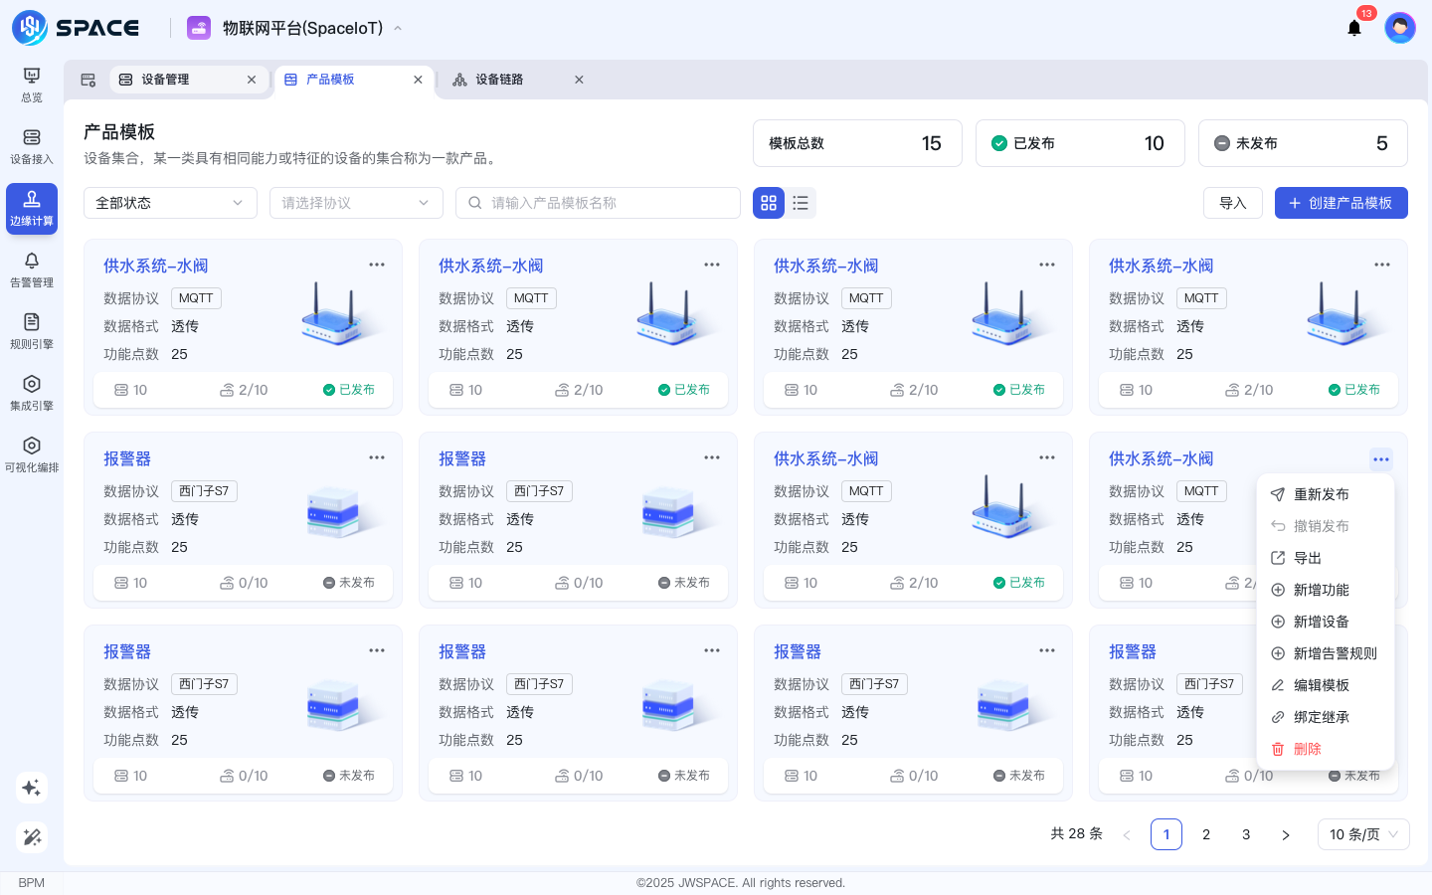Image resolution: width=1432 pixels, height=895 pixels.
Task: Jump to page 3 in pagination
Action: (1246, 834)
